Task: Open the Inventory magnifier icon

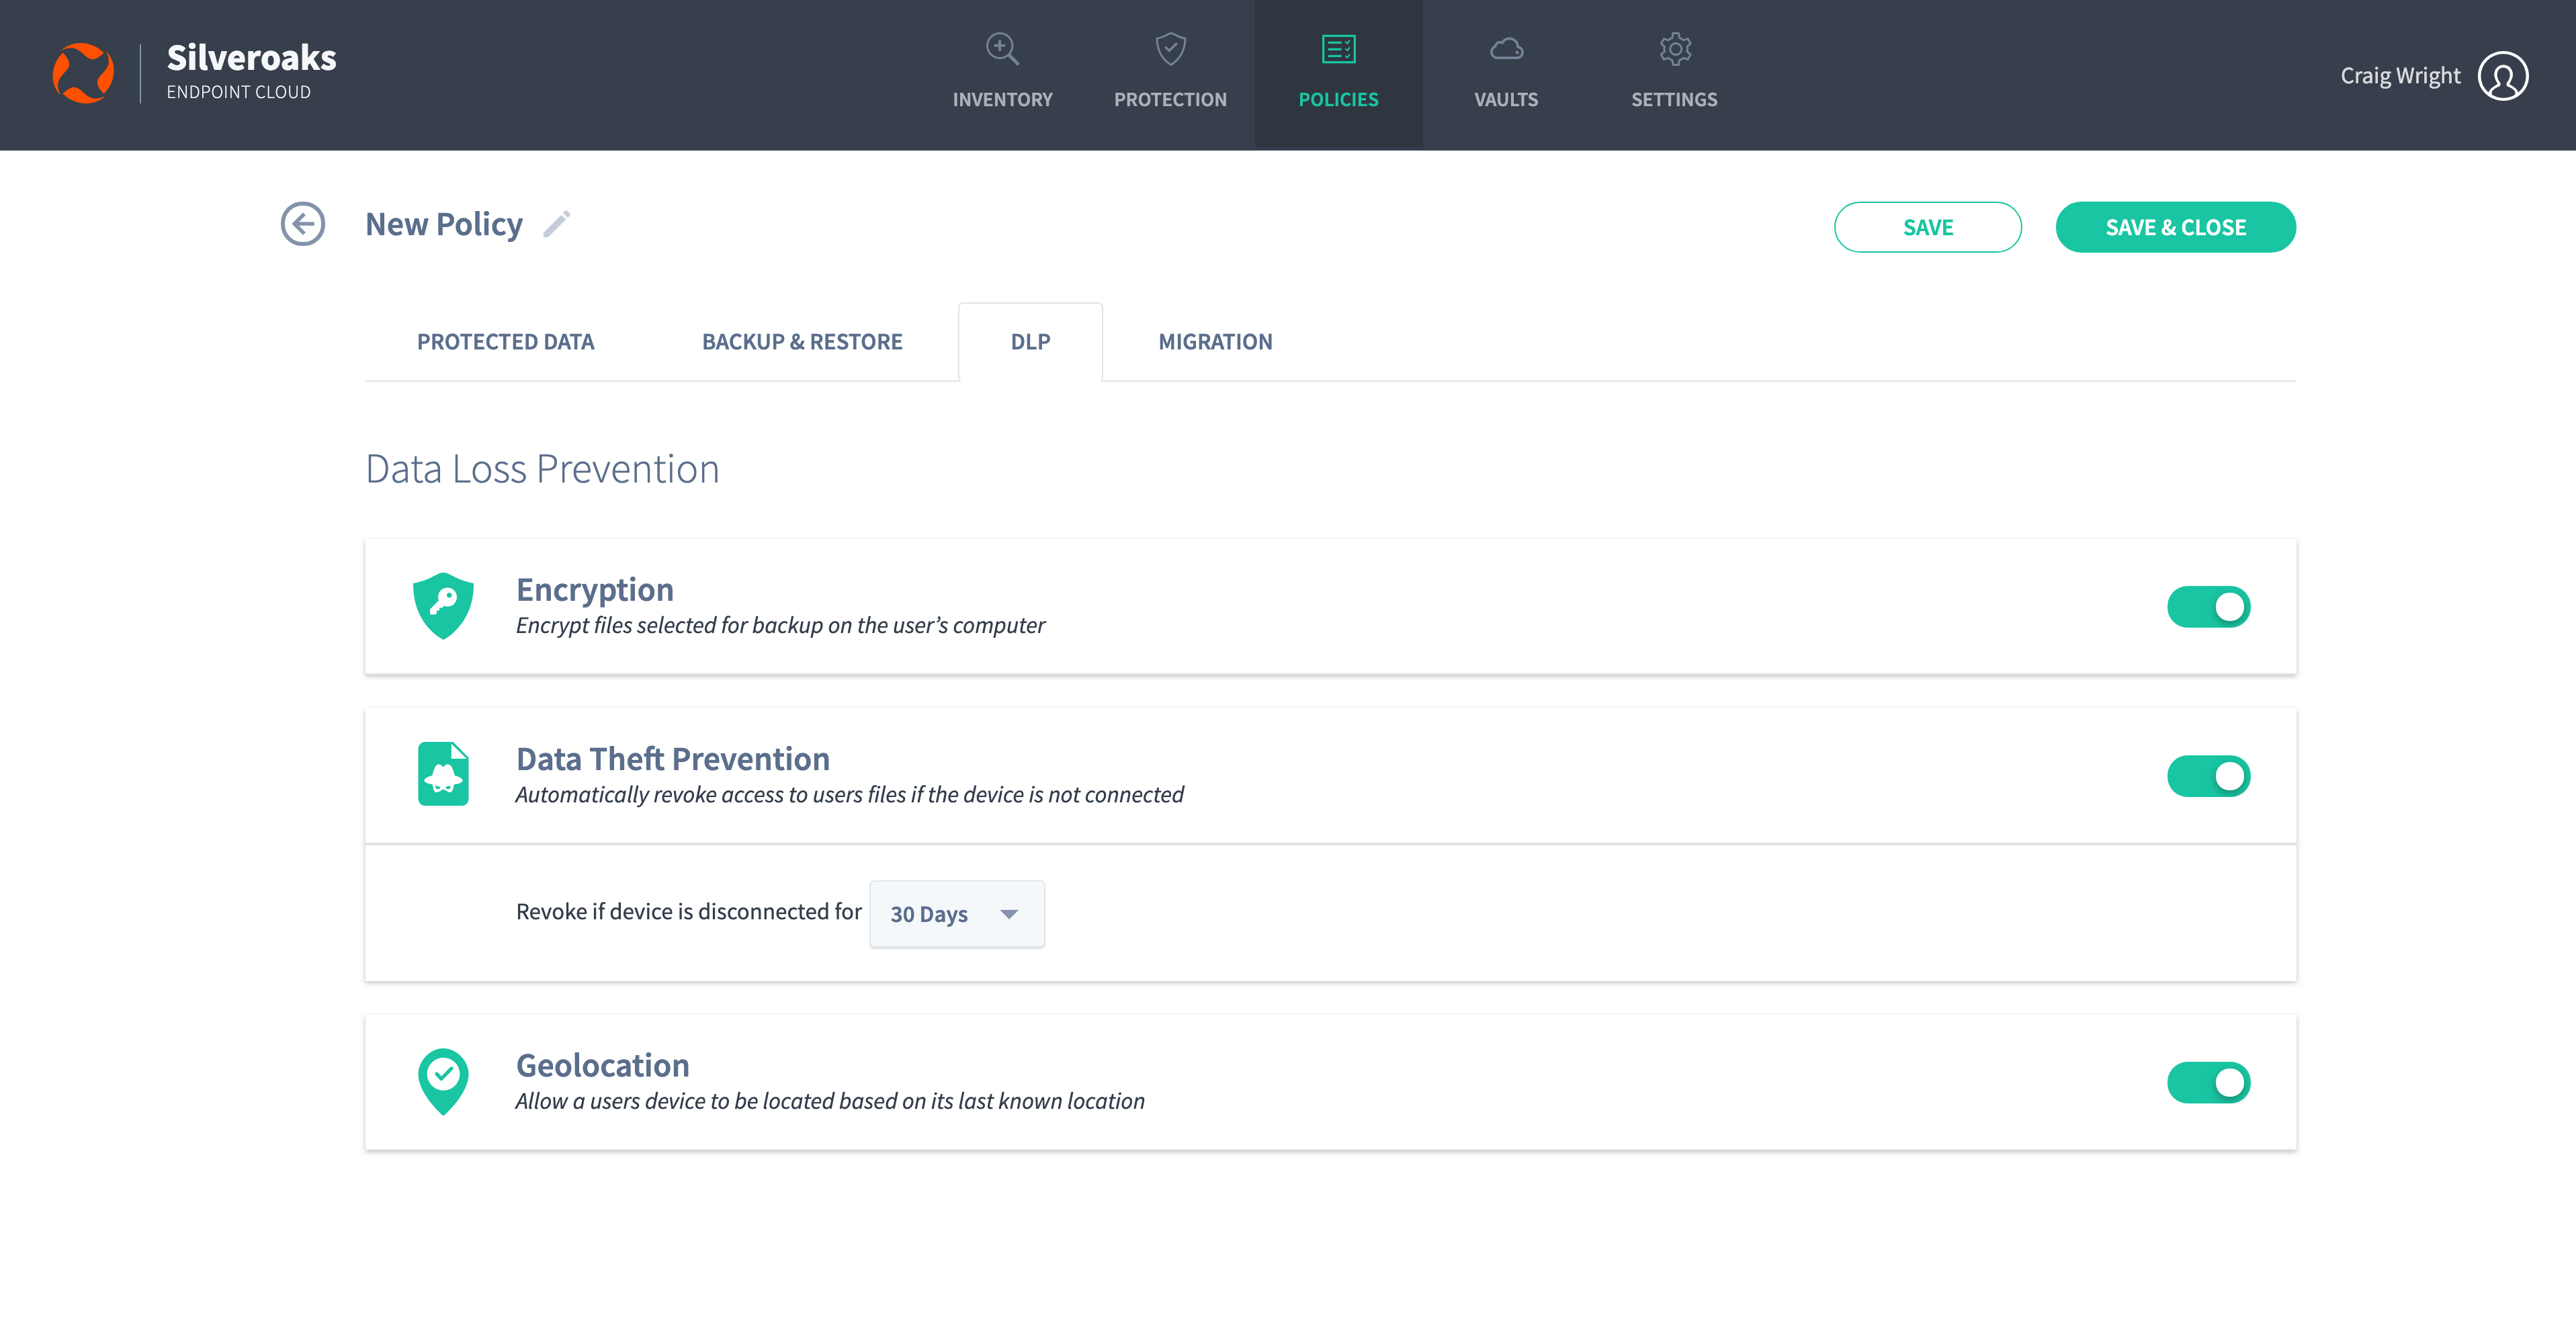Action: [x=1002, y=49]
